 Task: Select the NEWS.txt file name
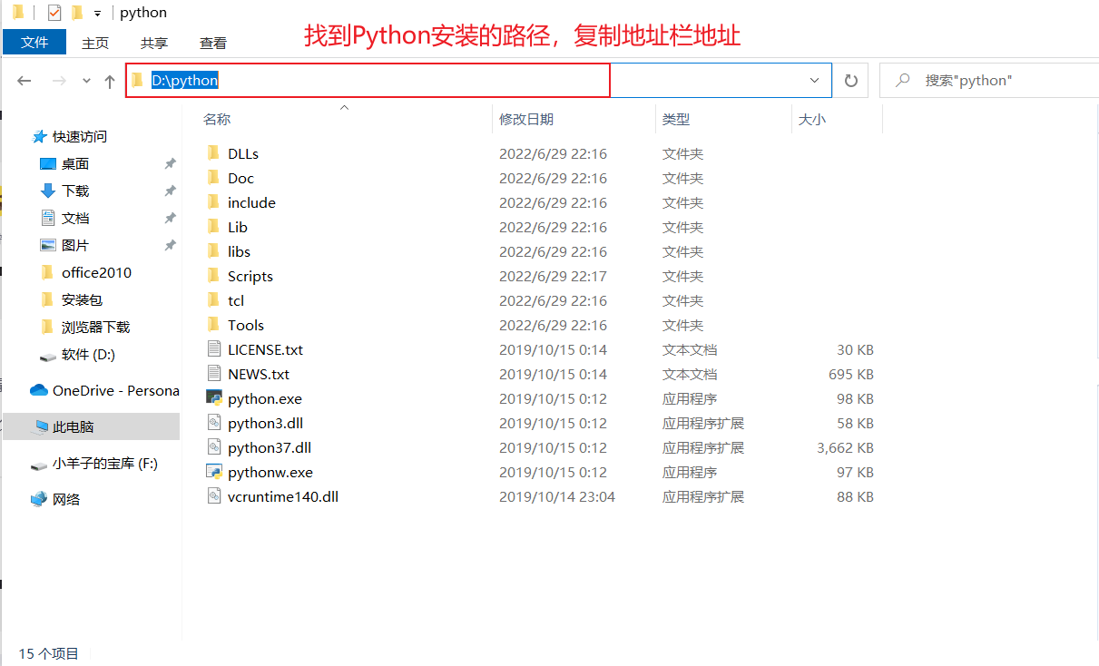pos(259,374)
